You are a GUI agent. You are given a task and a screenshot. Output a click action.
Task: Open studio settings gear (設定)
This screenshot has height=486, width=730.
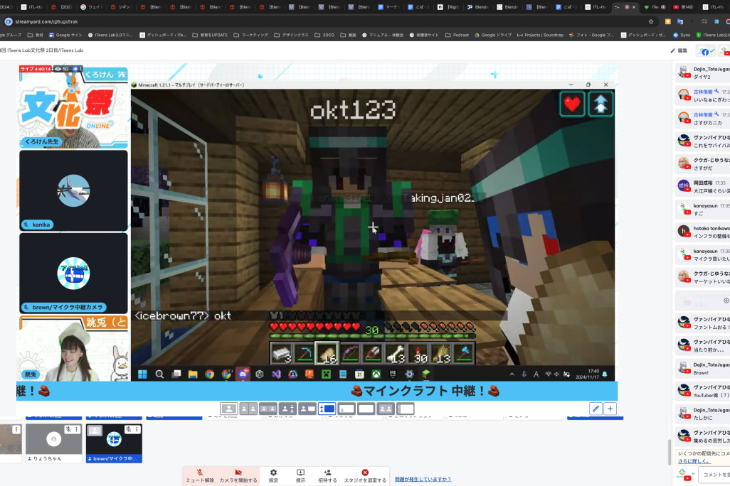click(273, 475)
